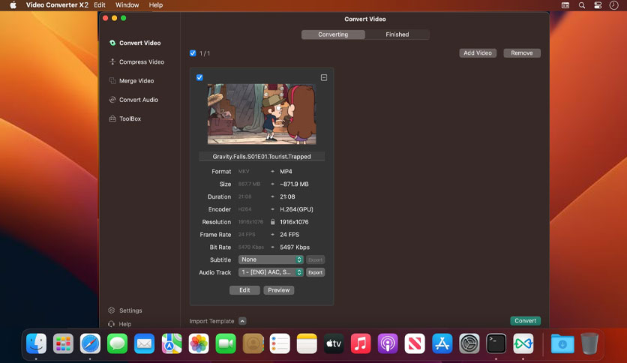Open Reminders from the Dock
Viewport: 627px width, 363px height.
280,343
